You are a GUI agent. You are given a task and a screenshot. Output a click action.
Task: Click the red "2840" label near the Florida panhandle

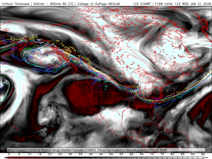161,102
